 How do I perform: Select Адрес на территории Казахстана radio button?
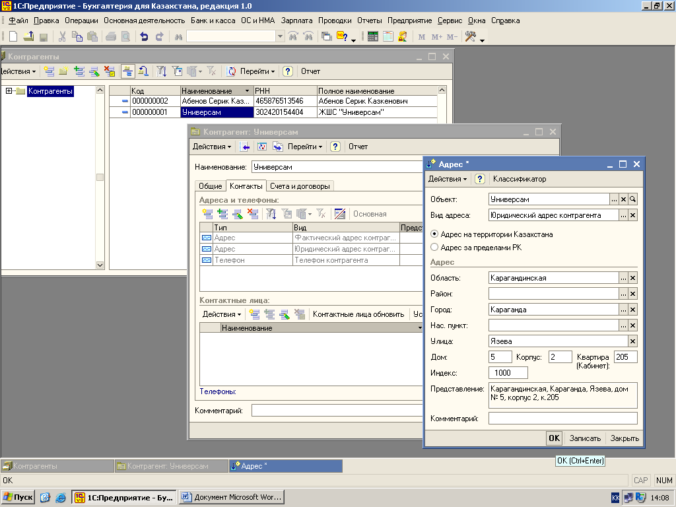tap(434, 234)
